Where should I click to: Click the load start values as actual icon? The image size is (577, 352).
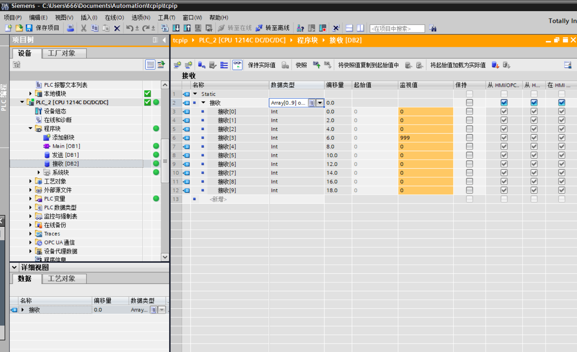495,65
